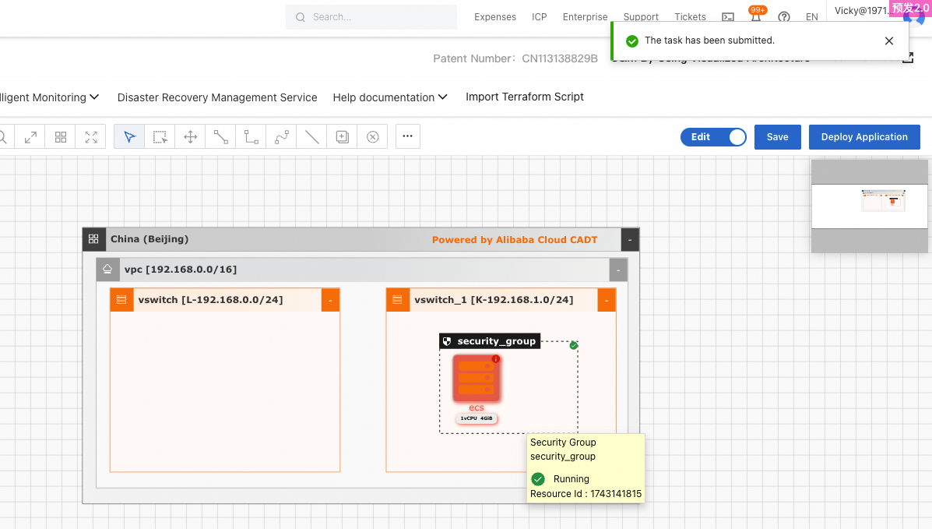Open the Cloud Shell terminal icon
932x529 pixels.
point(728,17)
